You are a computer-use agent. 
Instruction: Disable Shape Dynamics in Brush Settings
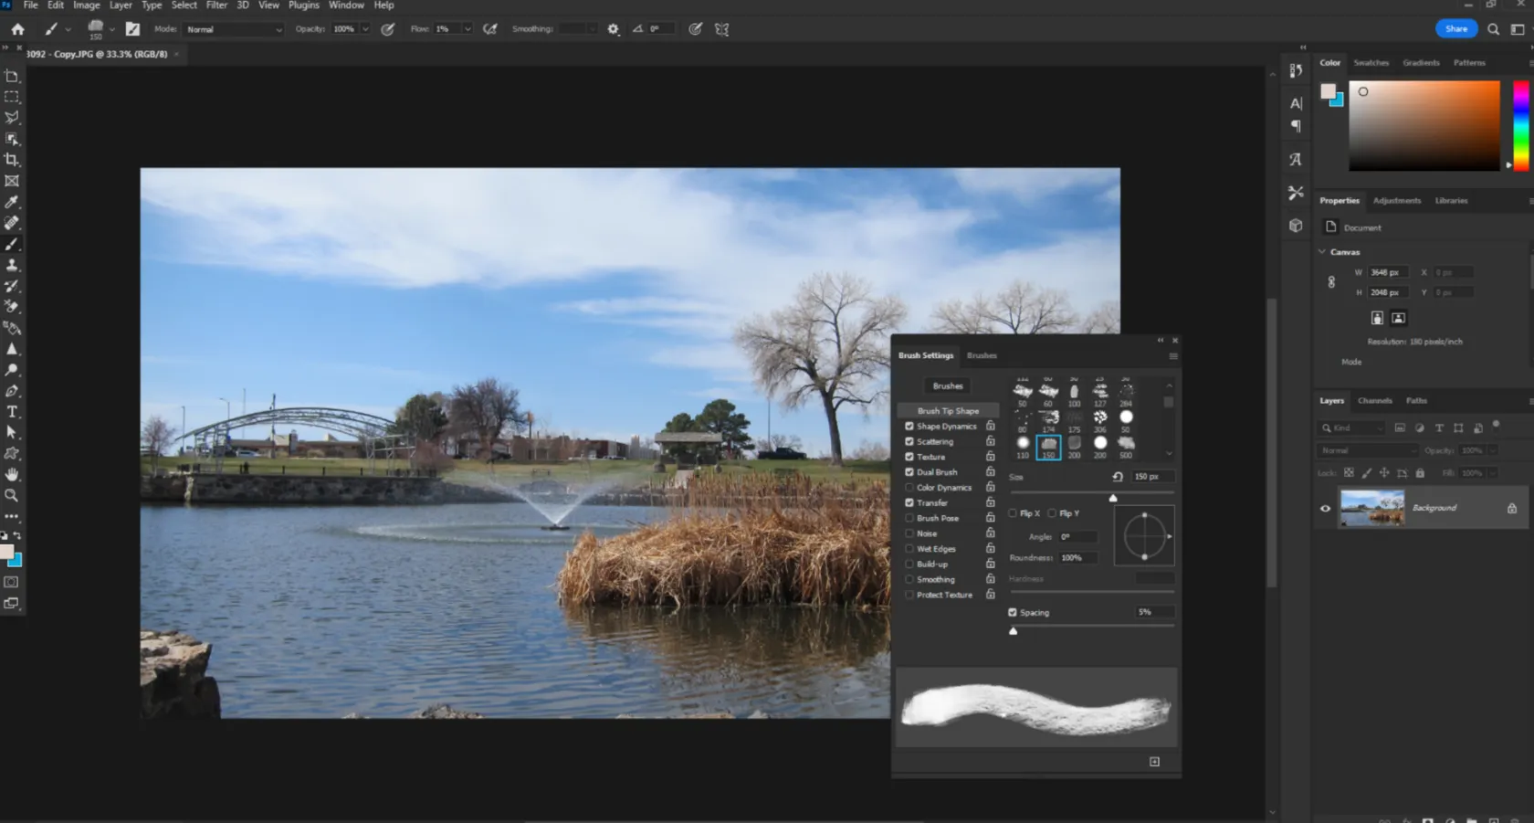coord(909,426)
